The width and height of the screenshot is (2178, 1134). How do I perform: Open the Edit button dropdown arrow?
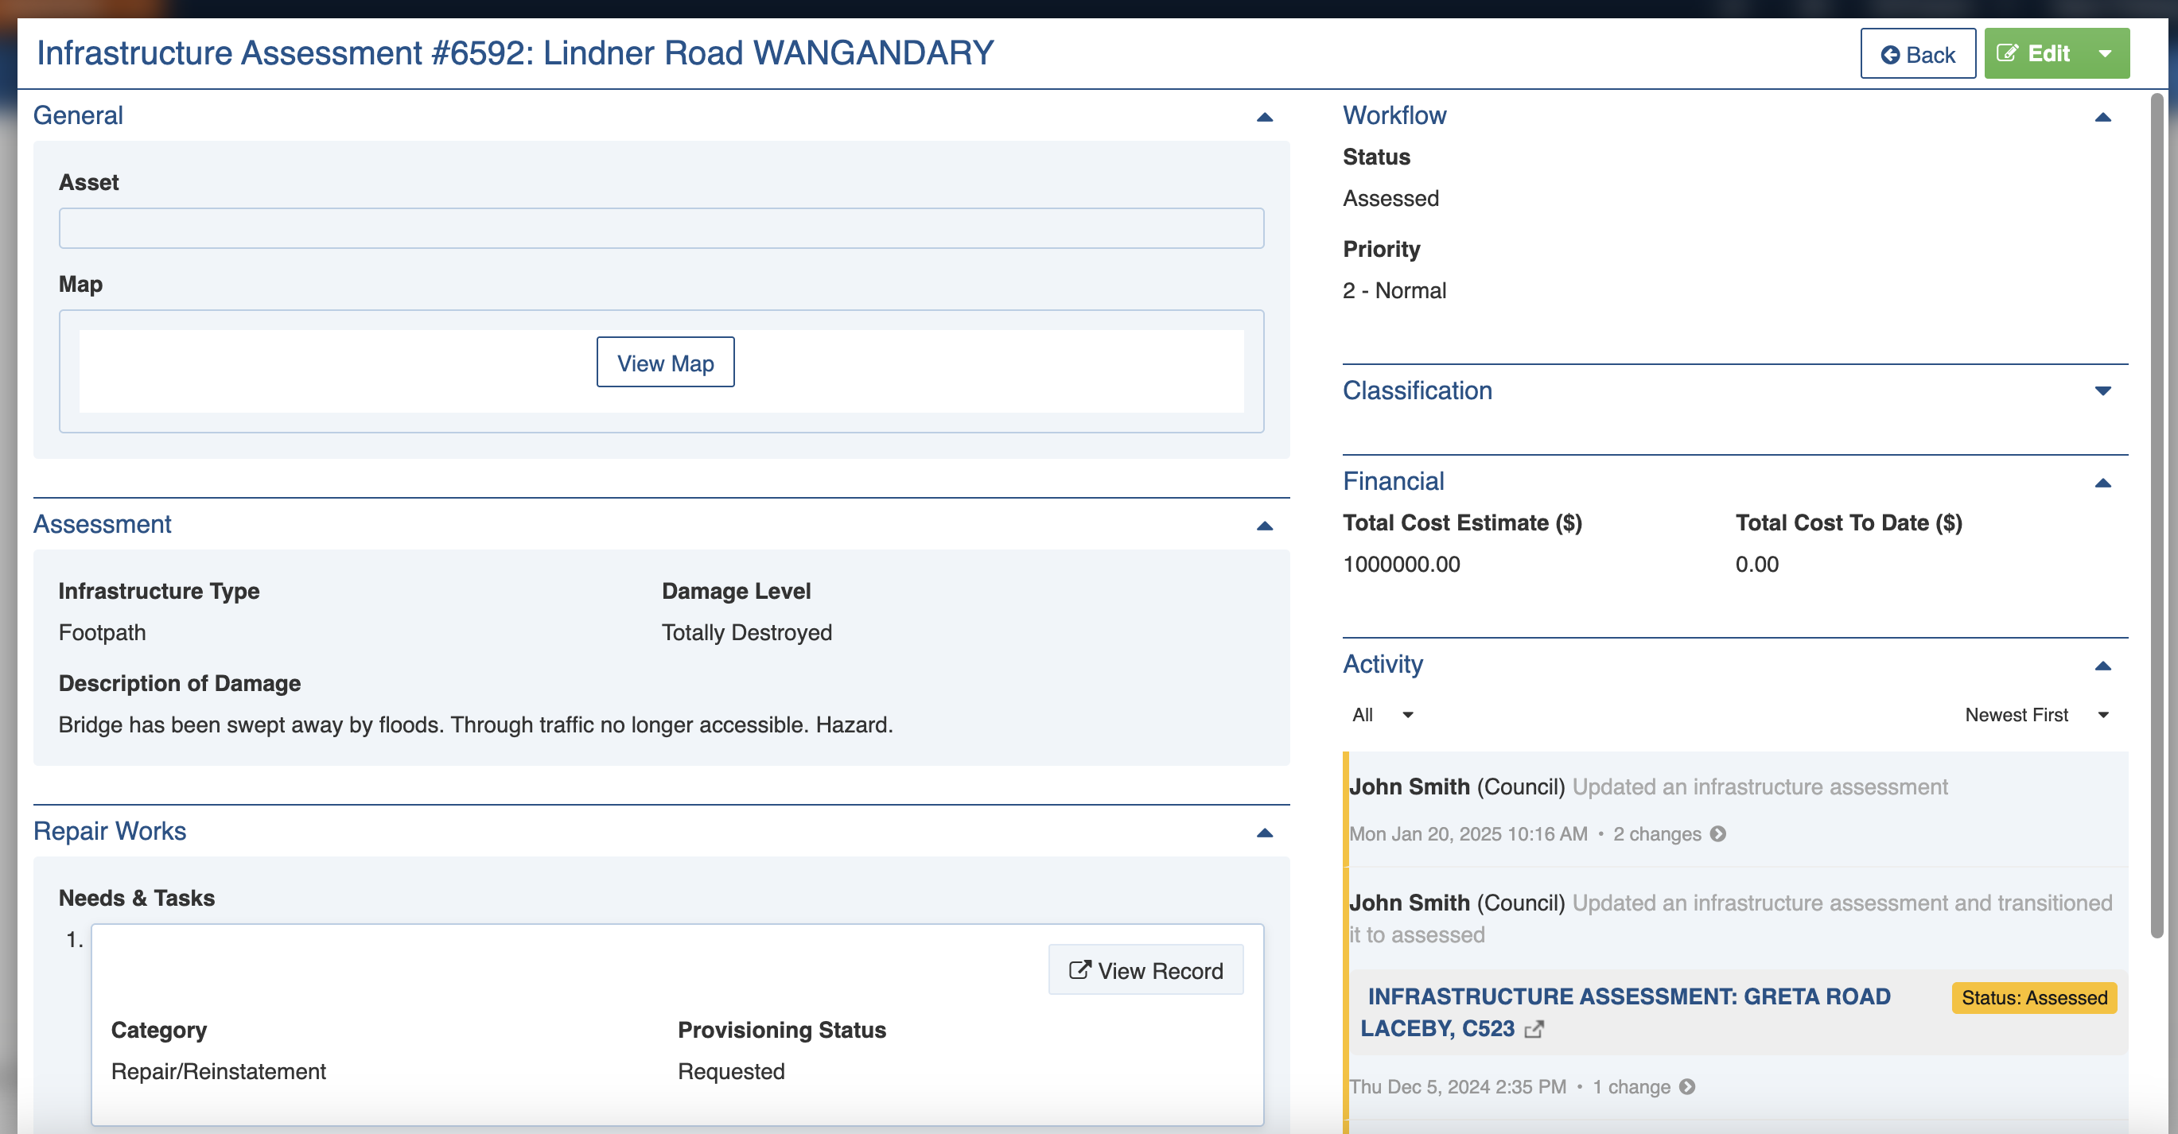pyautogui.click(x=2105, y=54)
